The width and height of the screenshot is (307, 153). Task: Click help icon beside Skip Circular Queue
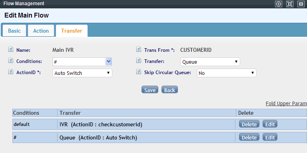139,72
